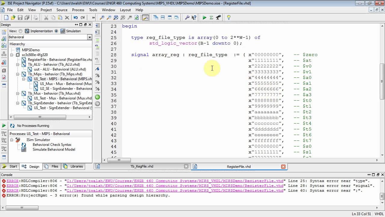This screenshot has height=217, width=385.
Task: Collapse the Tb_Mips hierarchy node
Action: 18,74
